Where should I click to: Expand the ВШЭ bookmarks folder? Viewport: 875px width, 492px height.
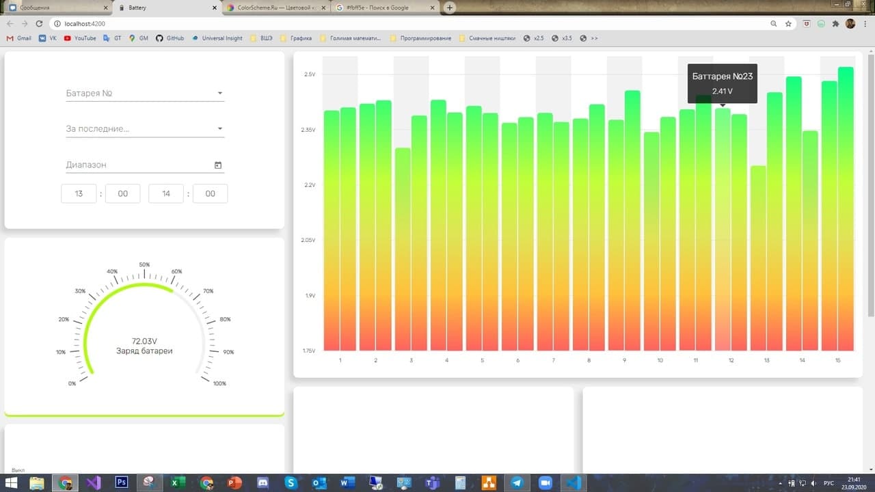click(262, 38)
